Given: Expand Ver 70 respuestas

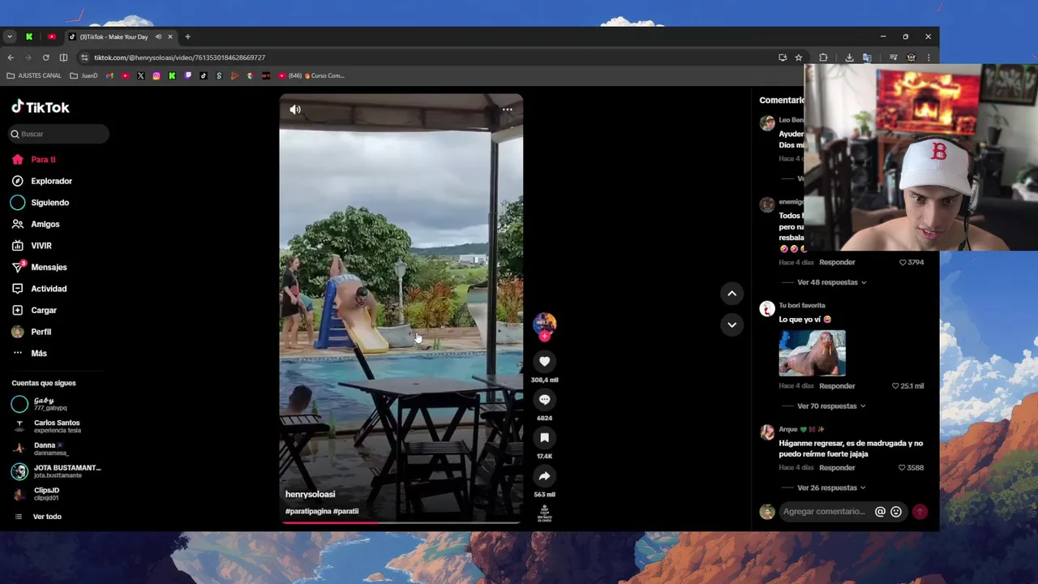Looking at the screenshot, I should tap(831, 406).
